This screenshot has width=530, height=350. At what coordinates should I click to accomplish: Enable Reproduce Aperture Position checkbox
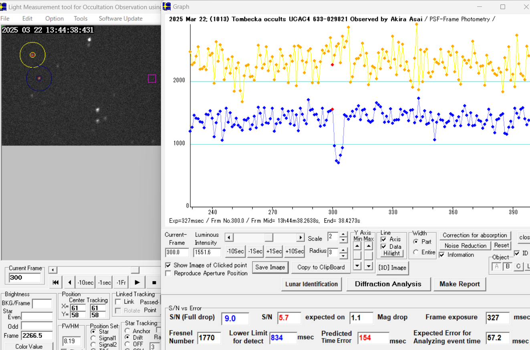pyautogui.click(x=168, y=273)
